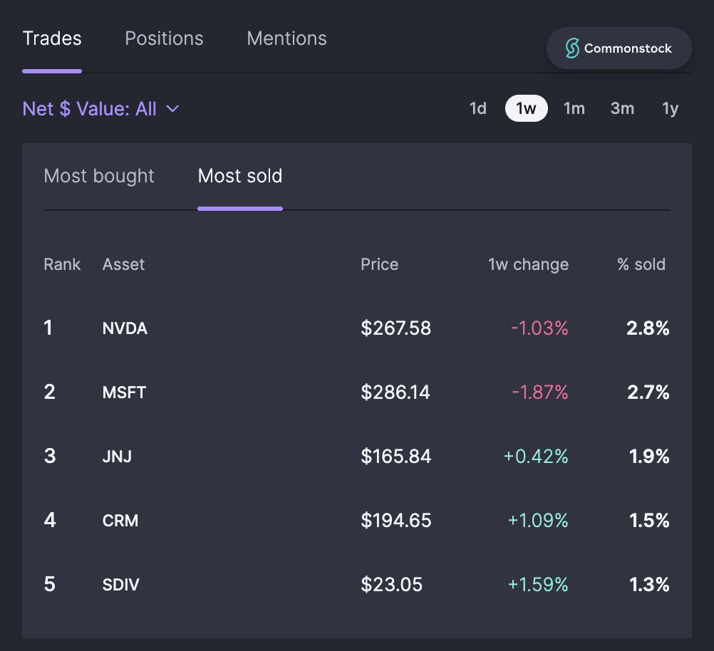Sort by the % sold column header
The image size is (714, 651).
click(x=641, y=264)
